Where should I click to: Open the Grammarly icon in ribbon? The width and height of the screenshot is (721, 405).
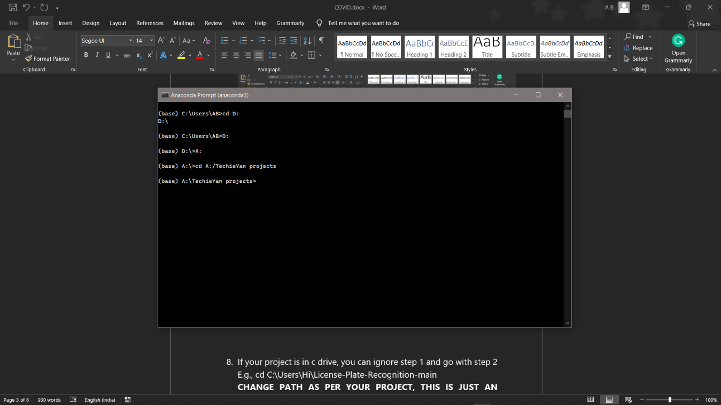pyautogui.click(x=678, y=40)
